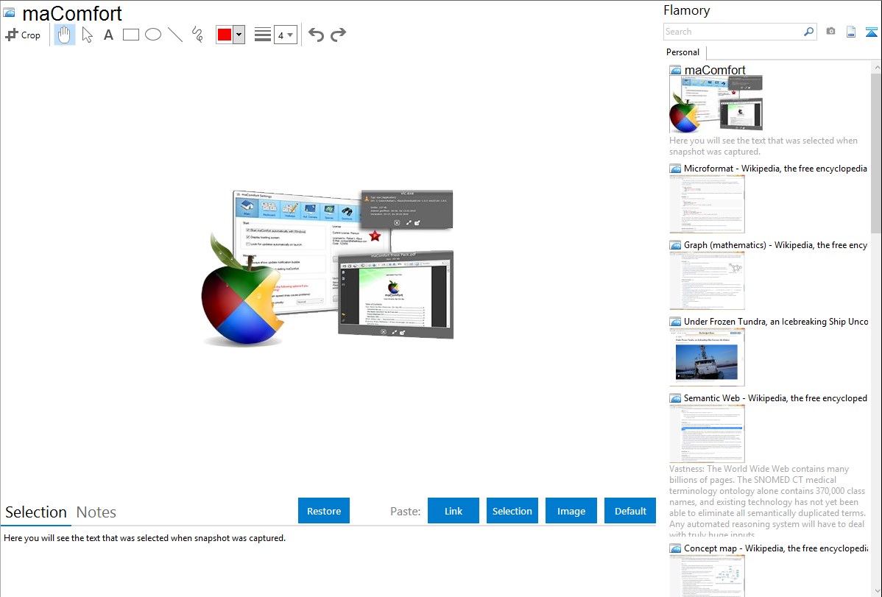Select the freehand scribble tool
This screenshot has width=882, height=597.
(x=197, y=35)
